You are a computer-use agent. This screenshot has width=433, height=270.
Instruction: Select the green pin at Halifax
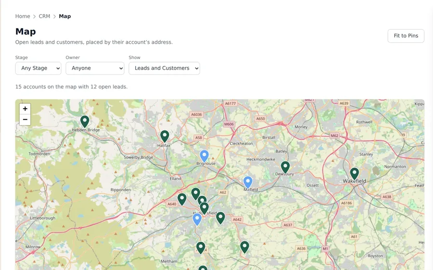(x=165, y=137)
